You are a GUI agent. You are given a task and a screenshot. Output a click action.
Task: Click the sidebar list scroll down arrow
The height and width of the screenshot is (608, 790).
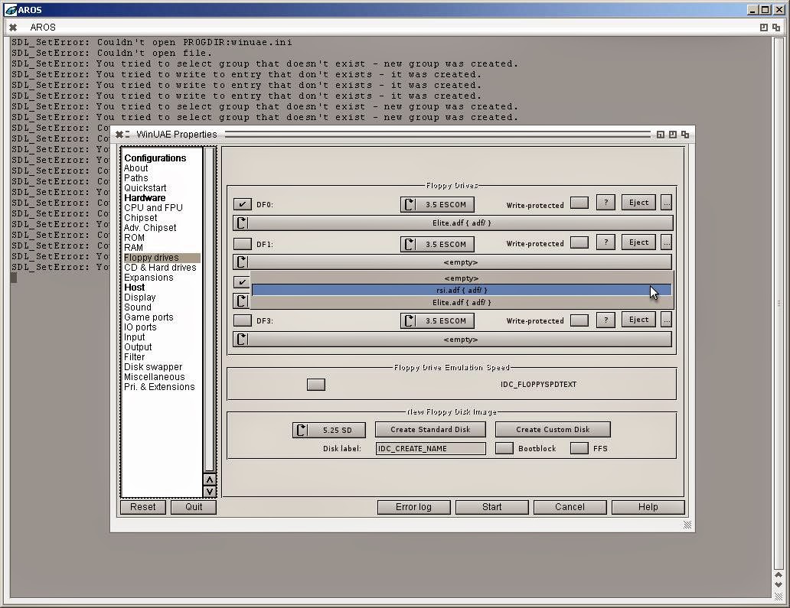(x=210, y=491)
